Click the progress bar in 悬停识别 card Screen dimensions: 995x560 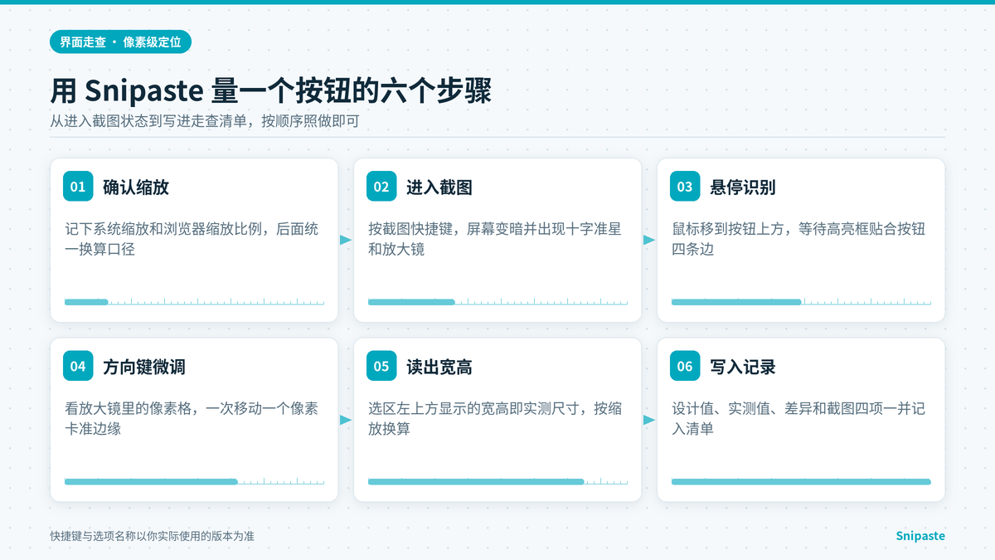point(801,302)
